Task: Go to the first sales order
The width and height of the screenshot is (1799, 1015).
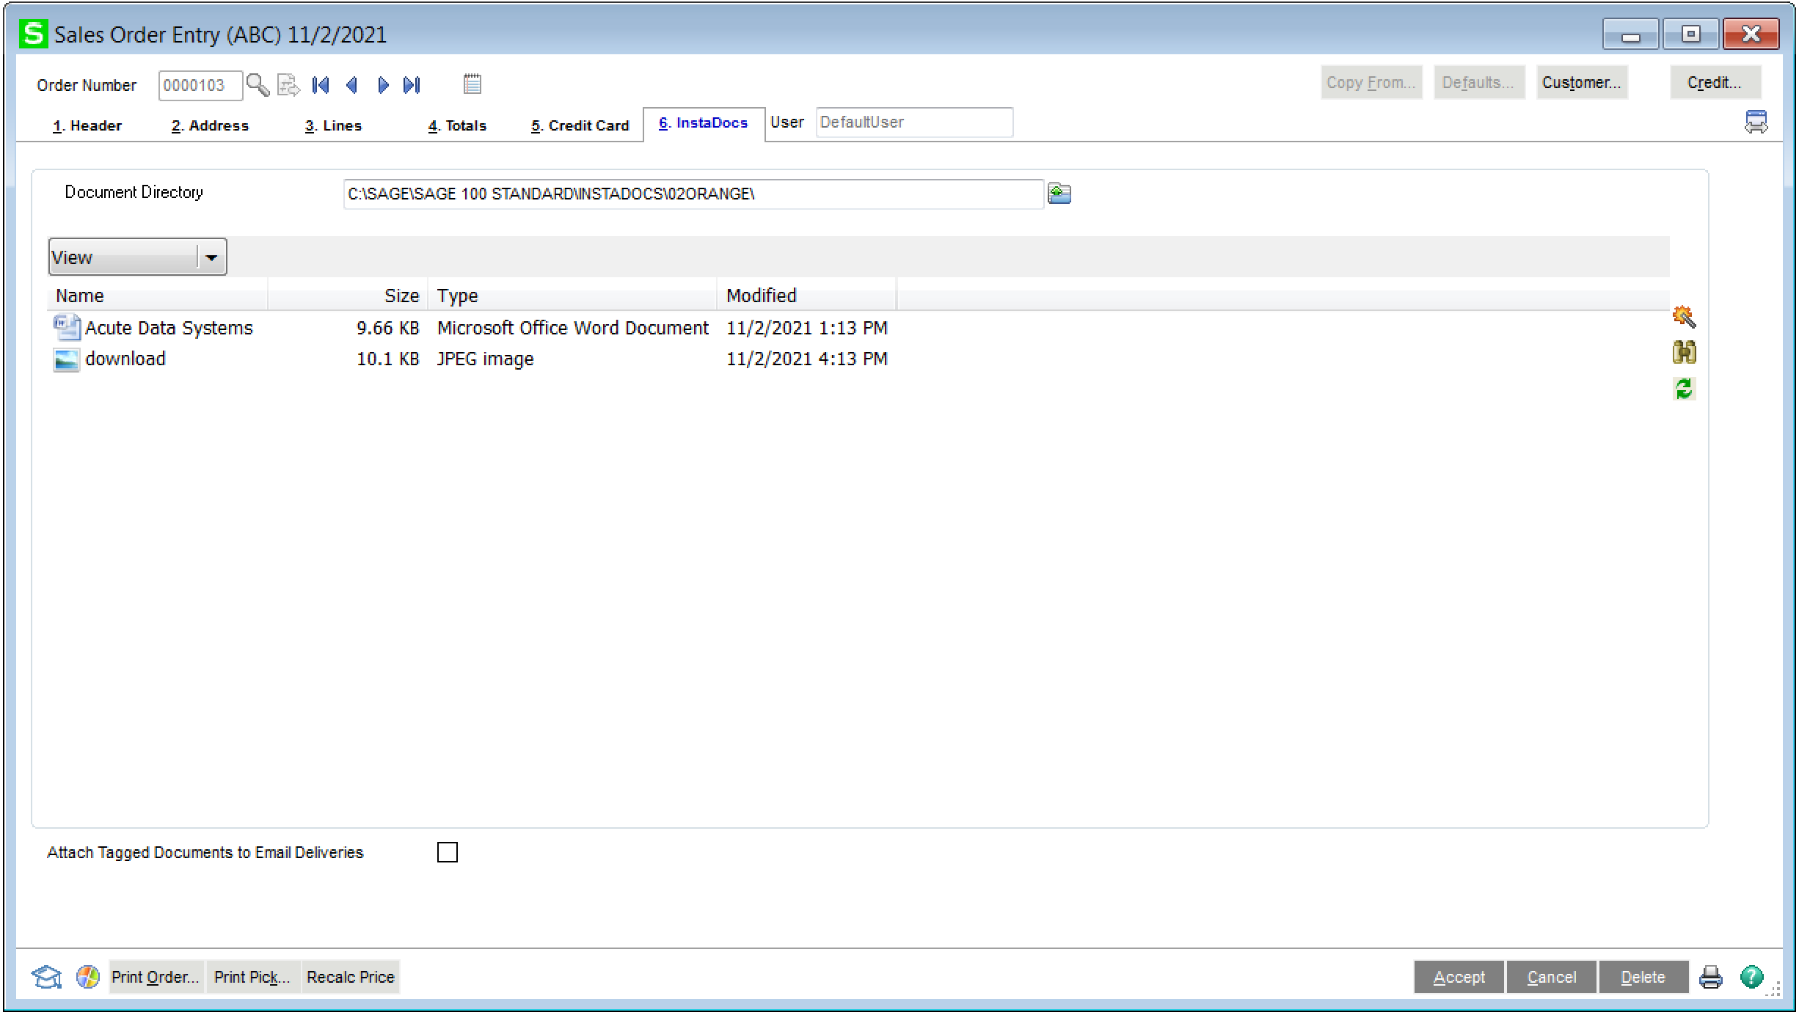Action: (x=321, y=85)
